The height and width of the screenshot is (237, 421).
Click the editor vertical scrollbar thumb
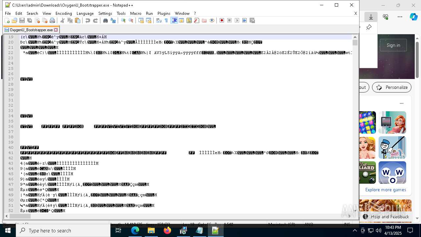[x=355, y=43]
